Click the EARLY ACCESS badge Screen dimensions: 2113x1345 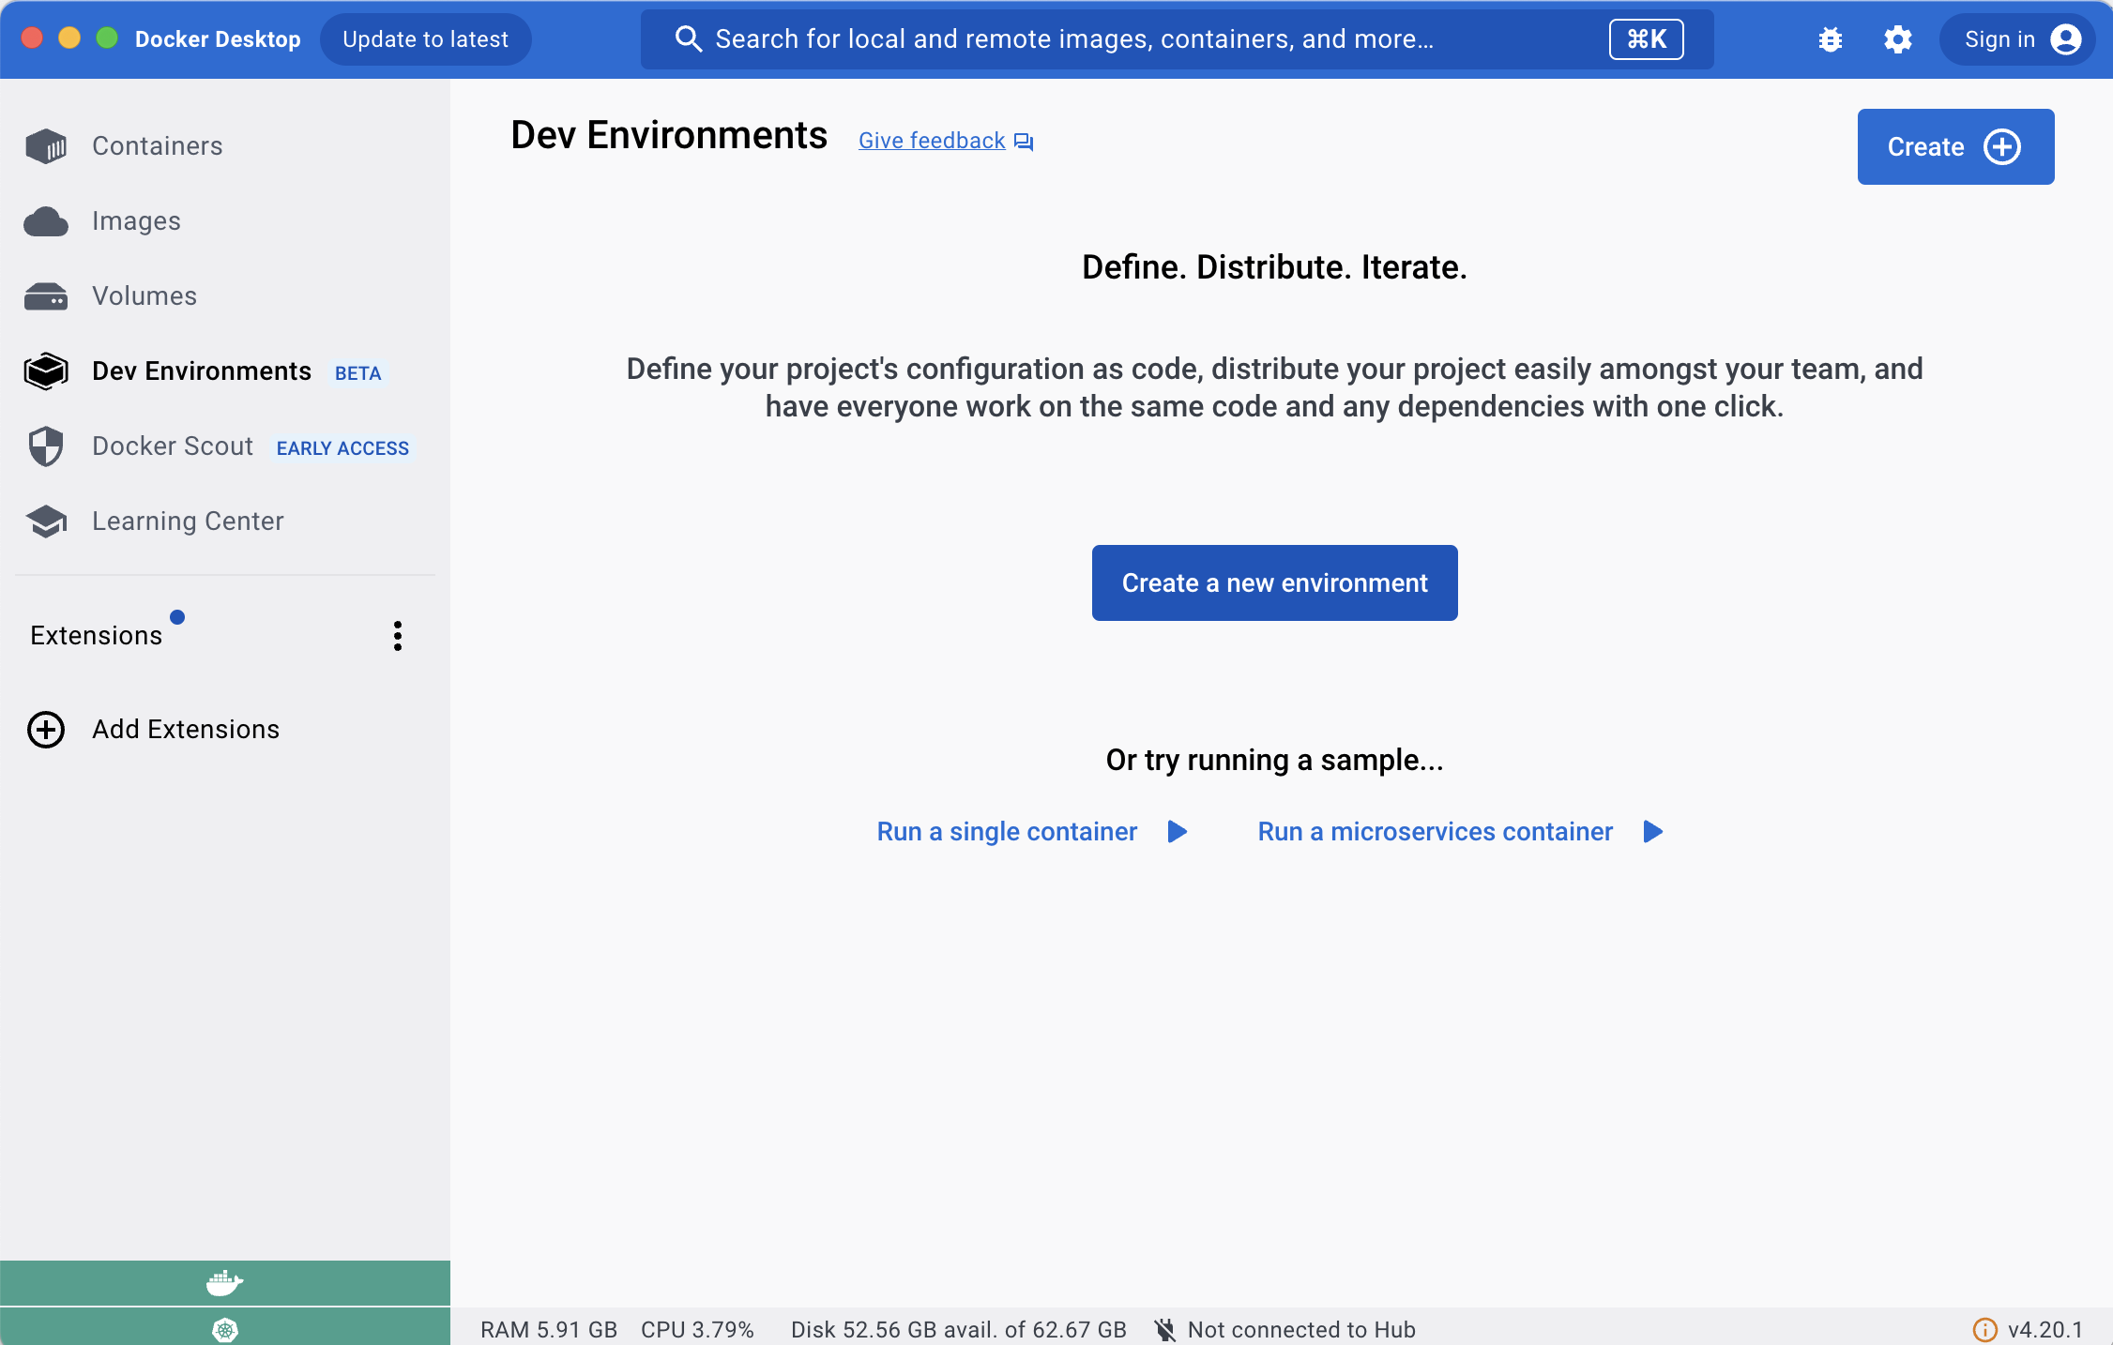(342, 448)
